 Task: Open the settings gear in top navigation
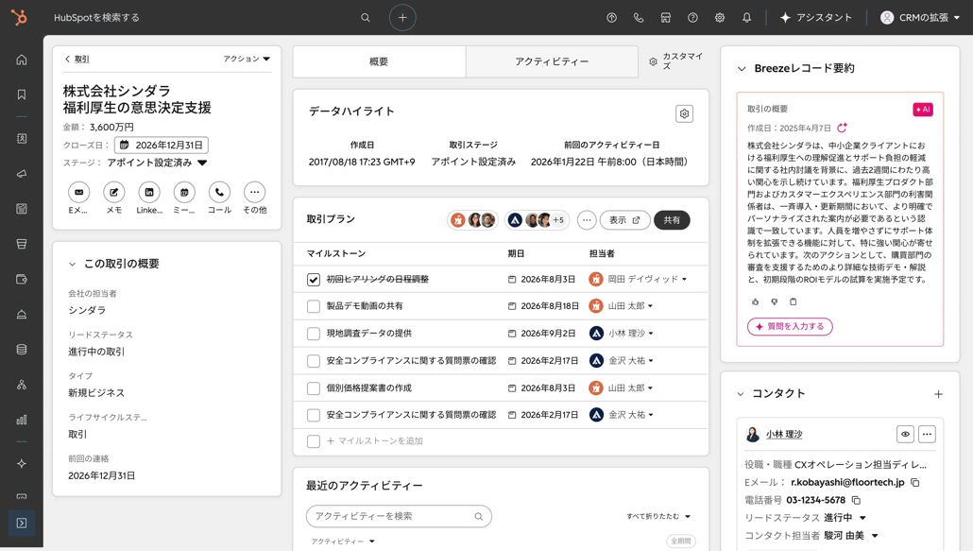tap(720, 17)
